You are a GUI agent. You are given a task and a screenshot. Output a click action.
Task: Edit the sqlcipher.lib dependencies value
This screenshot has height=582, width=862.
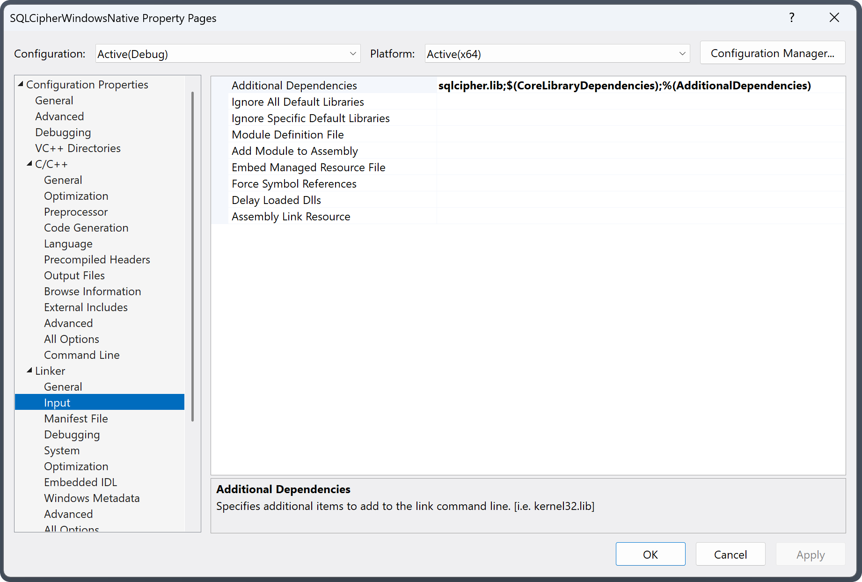(624, 86)
